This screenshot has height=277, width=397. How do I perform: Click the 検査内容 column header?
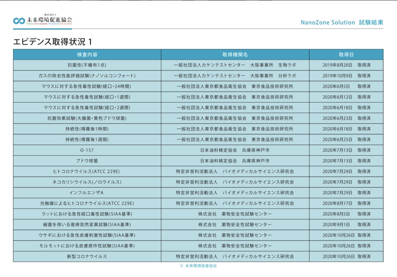coord(87,55)
